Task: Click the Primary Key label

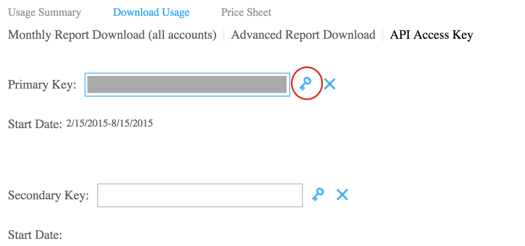Action: point(42,85)
